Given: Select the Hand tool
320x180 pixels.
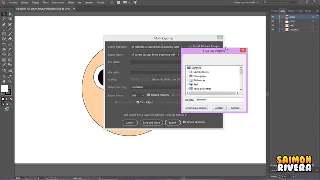Looking at the screenshot, I should point(4,81).
